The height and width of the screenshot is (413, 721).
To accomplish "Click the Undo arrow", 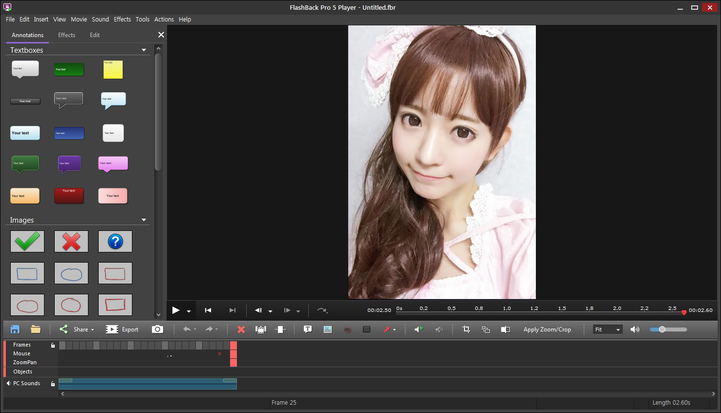I will (187, 330).
